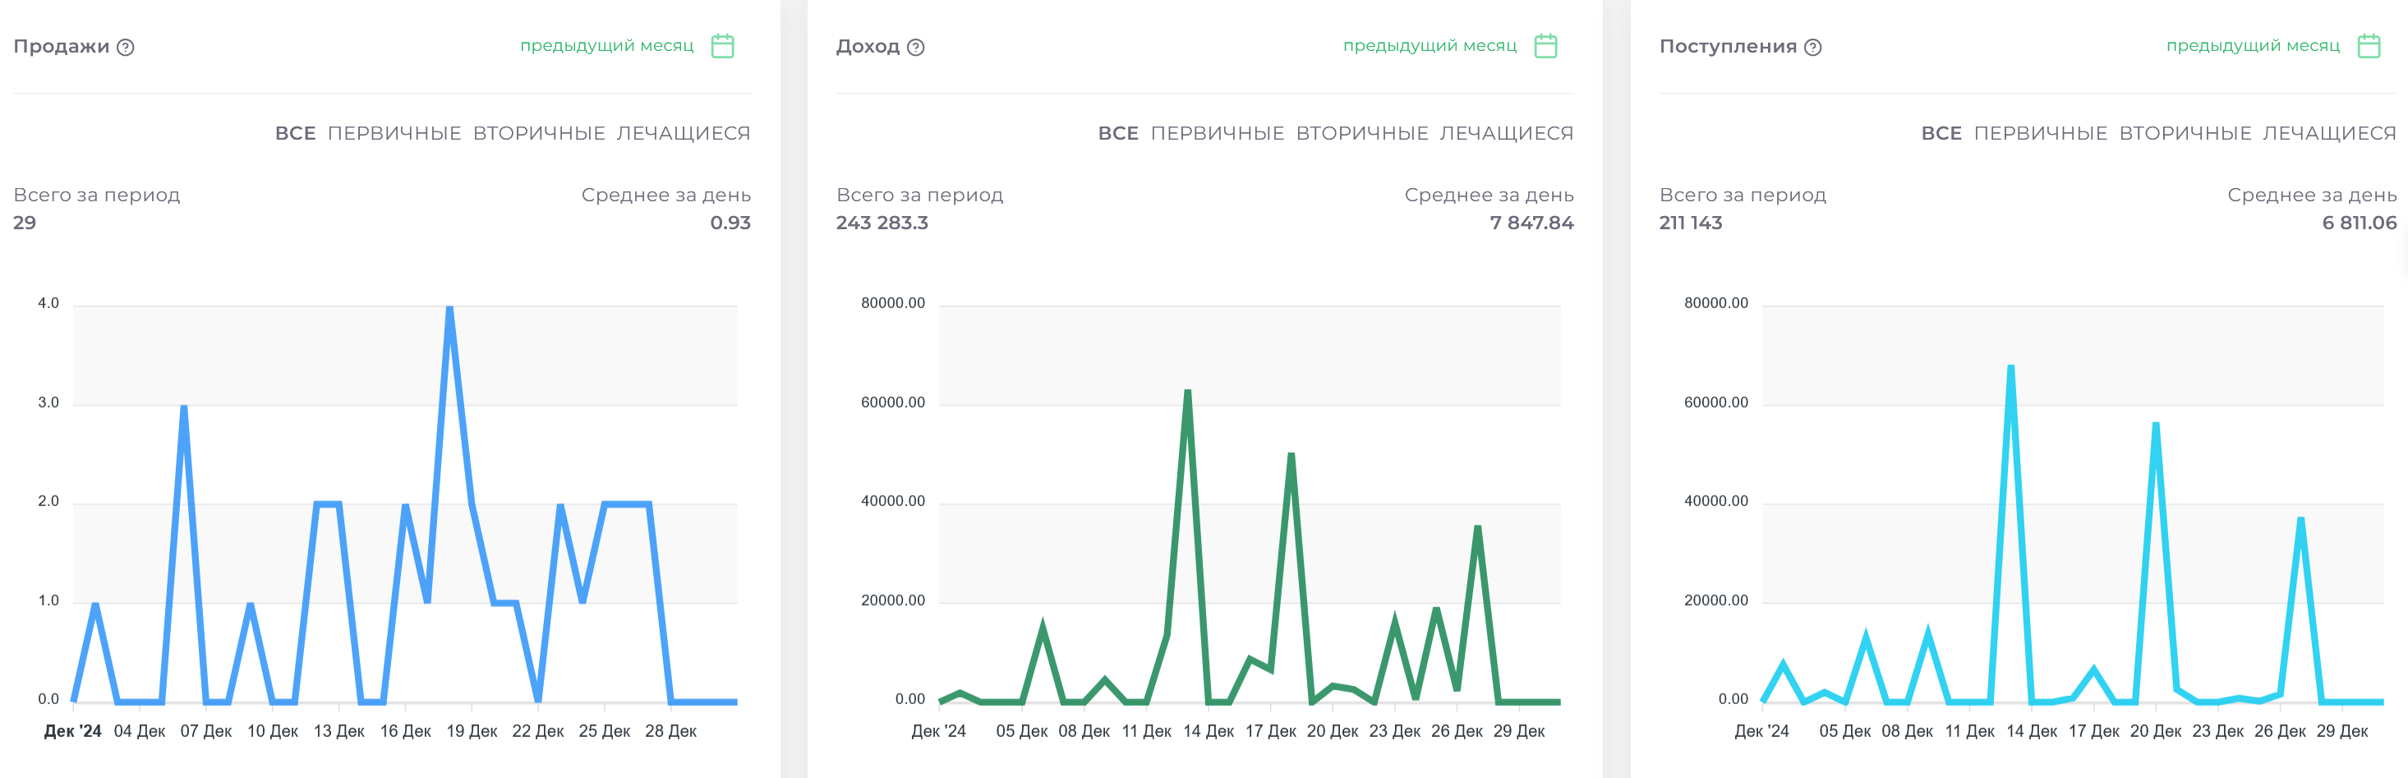Click the total income value 243 283.3
The width and height of the screenshot is (2408, 778).
882,223
